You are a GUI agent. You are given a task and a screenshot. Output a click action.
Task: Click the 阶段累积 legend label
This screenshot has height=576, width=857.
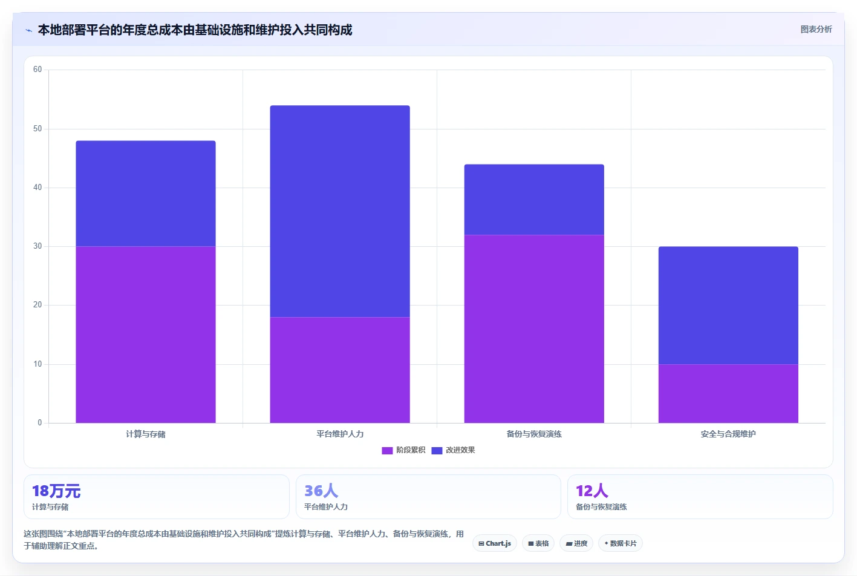pyautogui.click(x=411, y=450)
